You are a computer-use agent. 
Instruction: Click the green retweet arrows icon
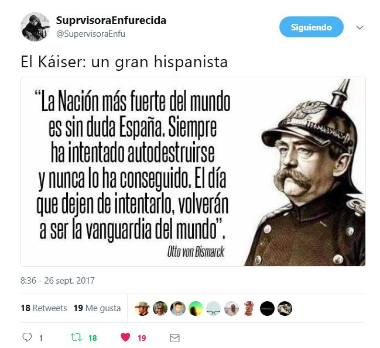pos(76,337)
